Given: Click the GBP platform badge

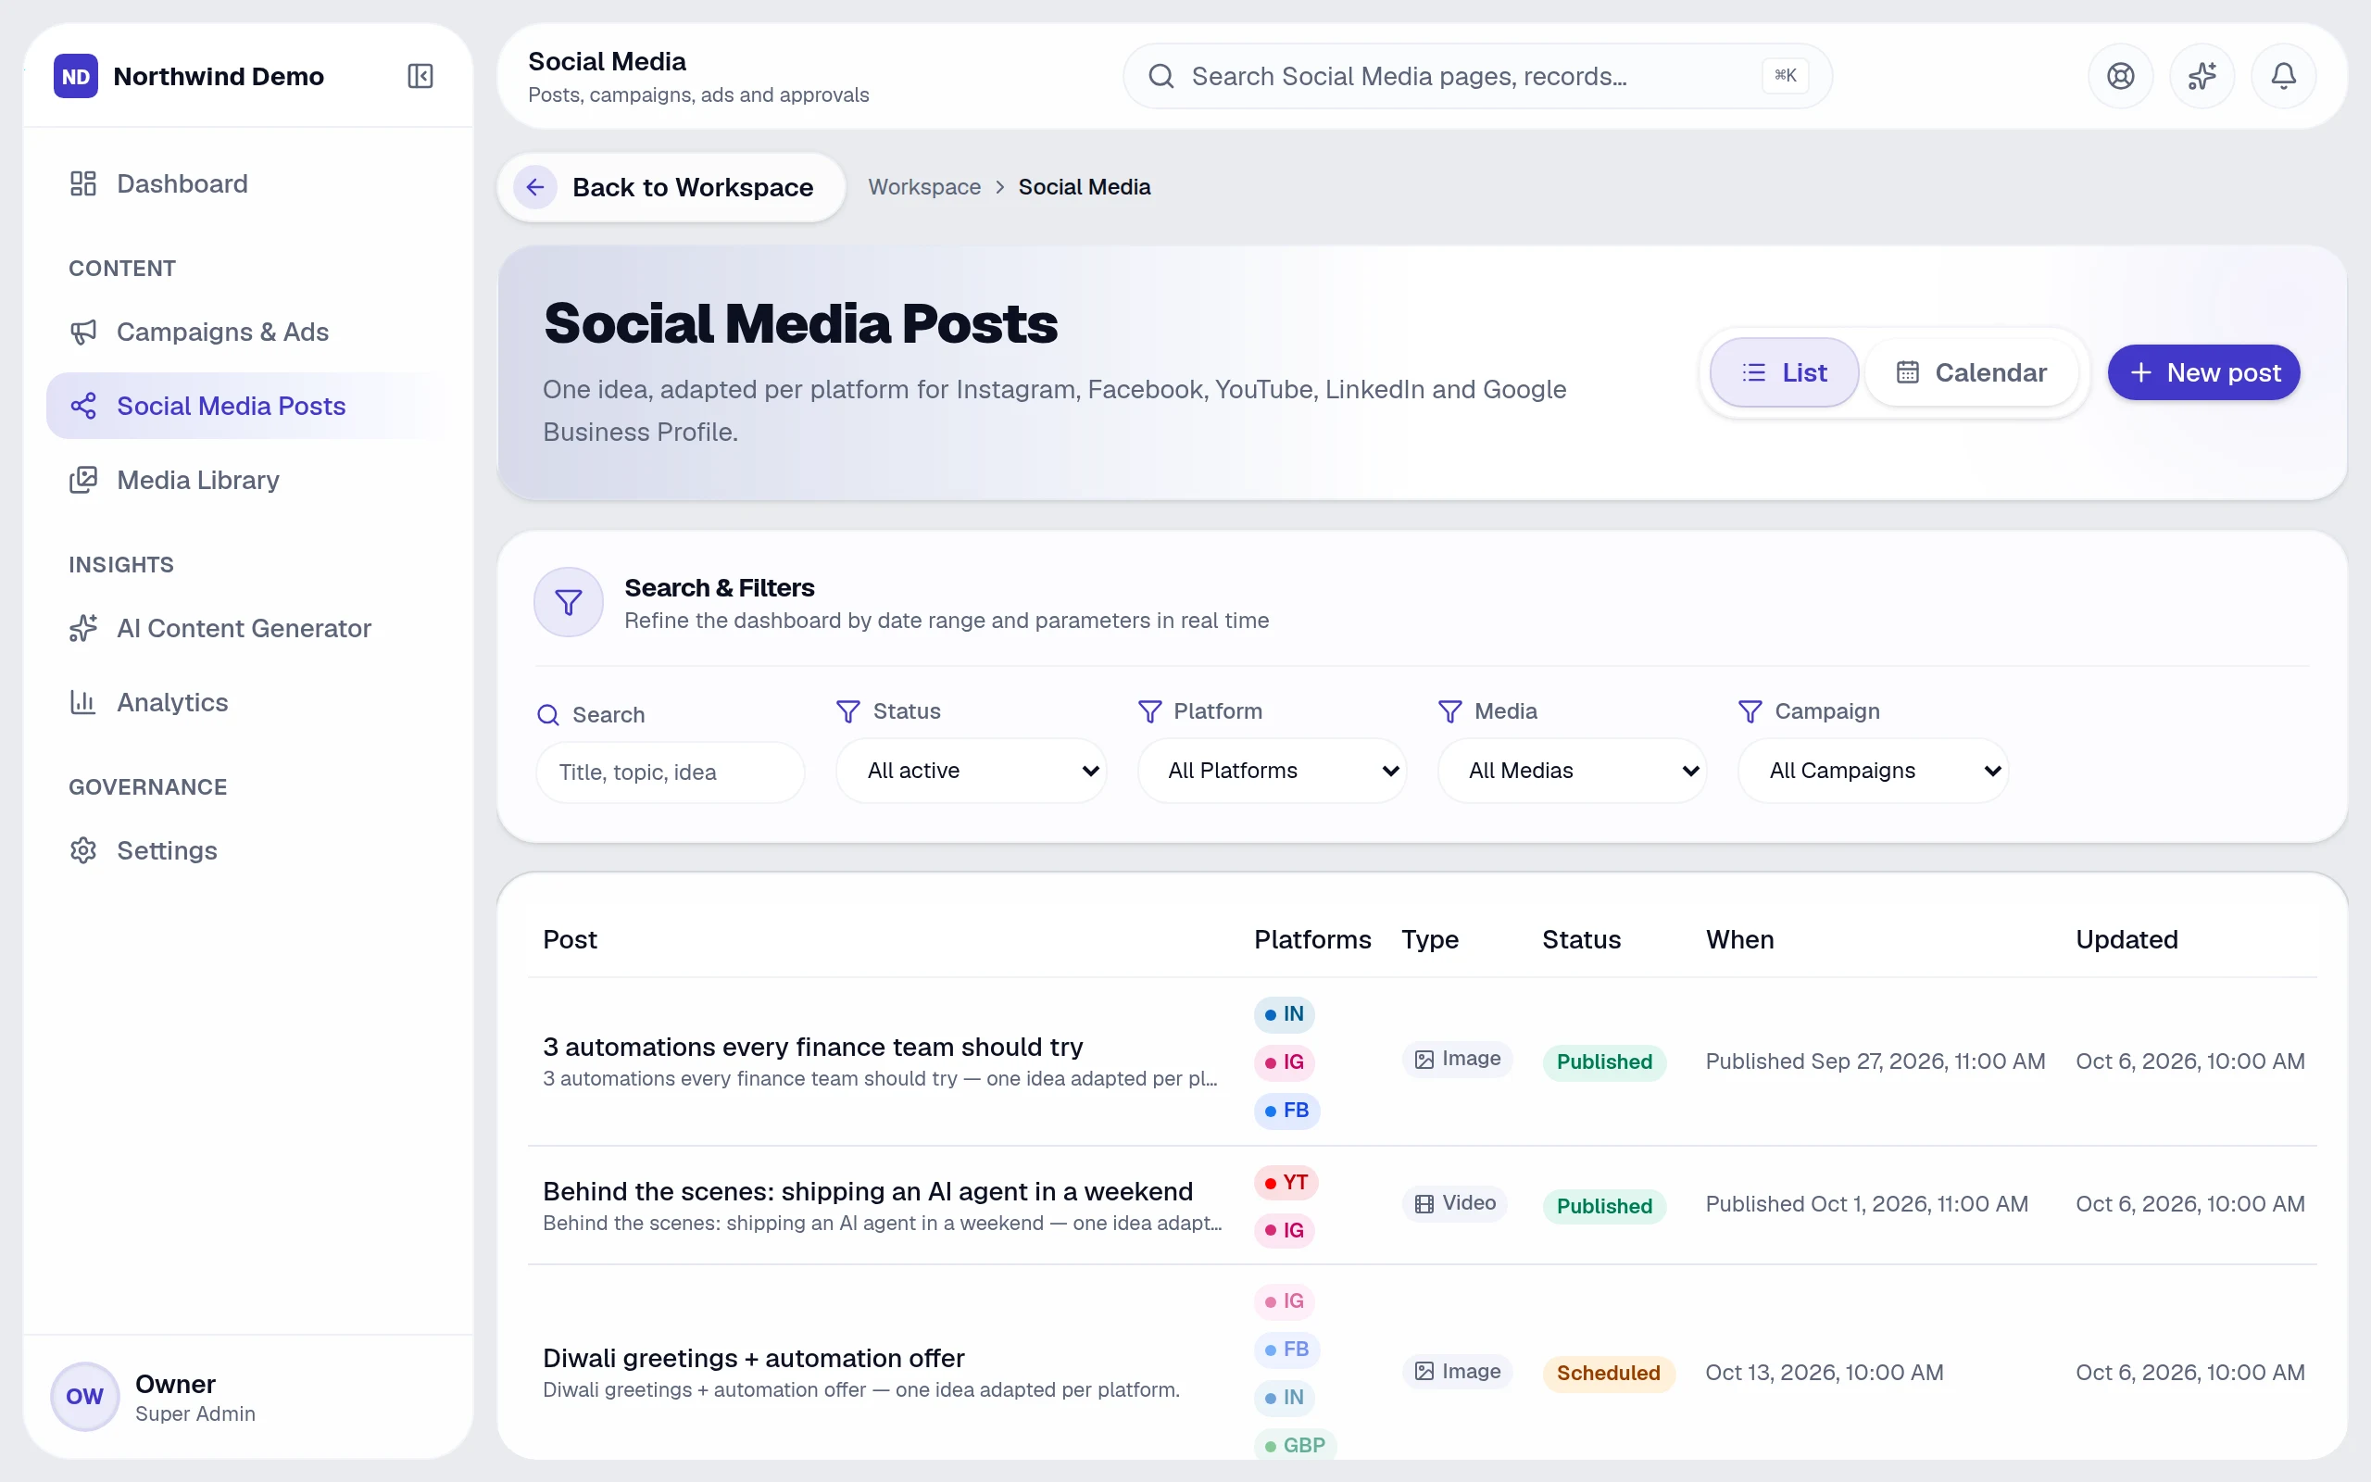Looking at the screenshot, I should point(1295,1445).
